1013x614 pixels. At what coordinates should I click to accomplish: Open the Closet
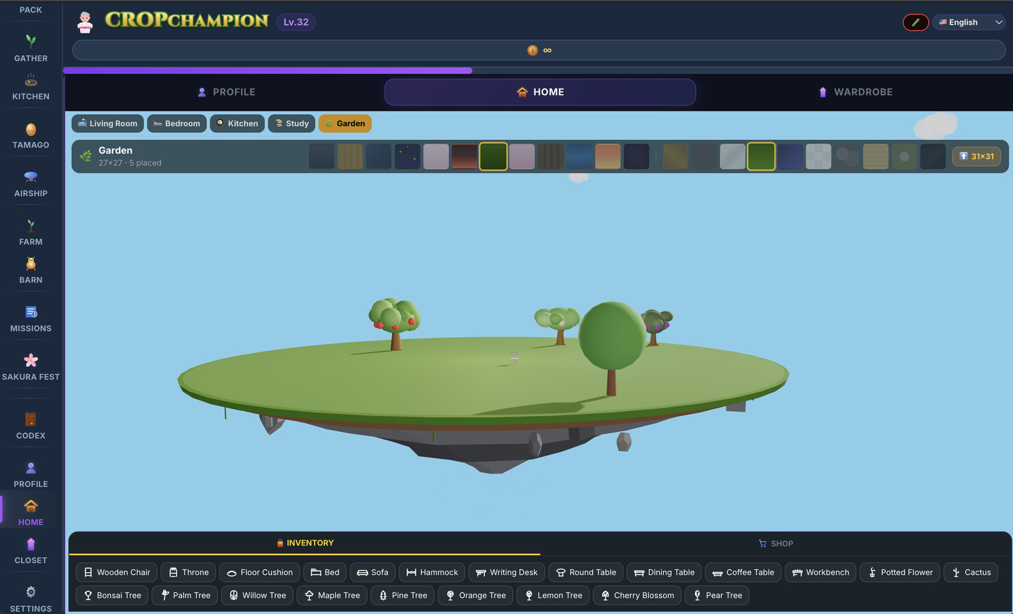(31, 550)
